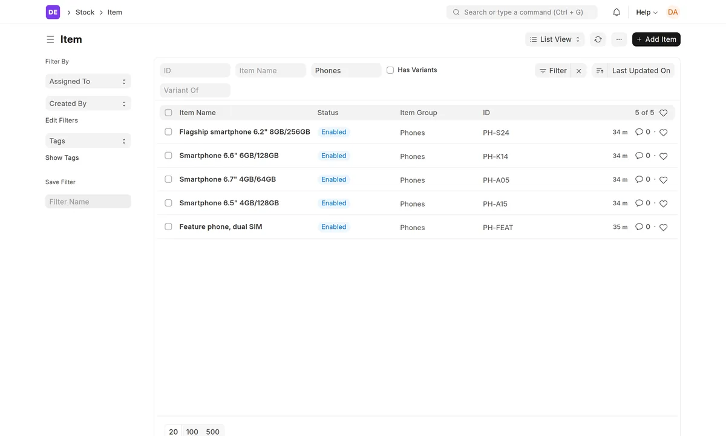This screenshot has width=726, height=436.
Task: Click the Show Tags link
Action: tap(62, 157)
